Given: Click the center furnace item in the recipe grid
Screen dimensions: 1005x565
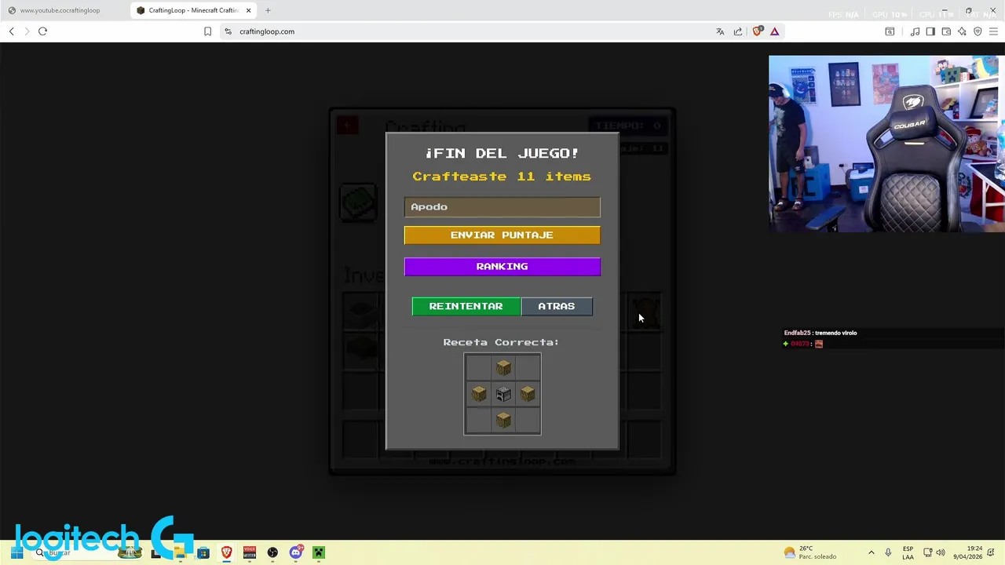Looking at the screenshot, I should [x=503, y=394].
